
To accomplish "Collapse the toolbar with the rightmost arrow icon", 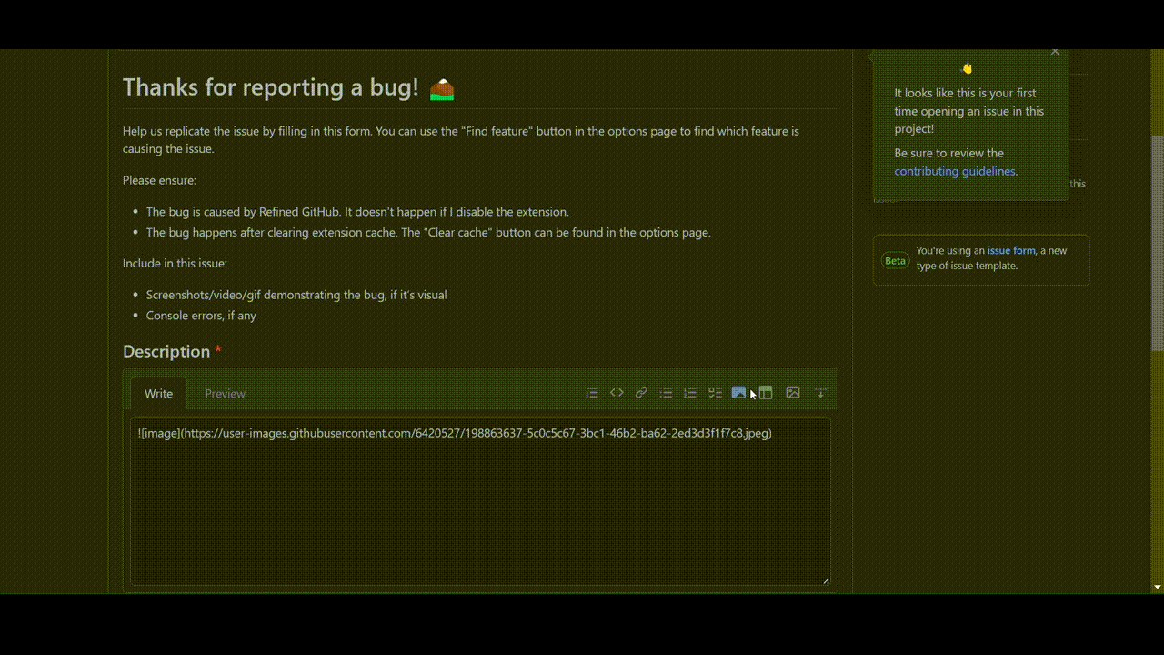I will pyautogui.click(x=820, y=392).
